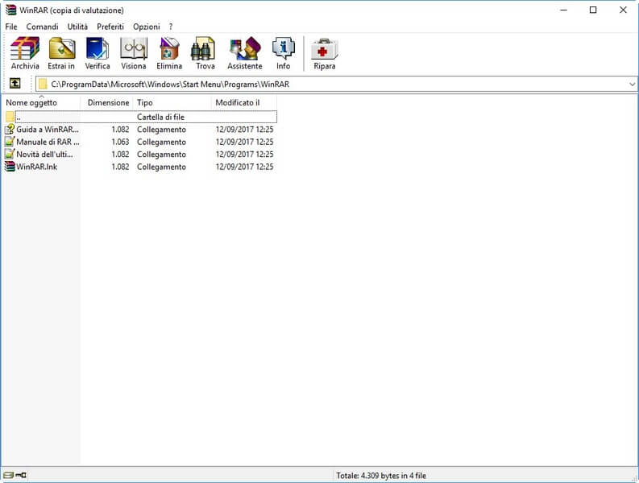Viewport: 639px width, 483px height.
Task: Select the 'Novità dell'ulti...' file name
Action: [x=44, y=154]
